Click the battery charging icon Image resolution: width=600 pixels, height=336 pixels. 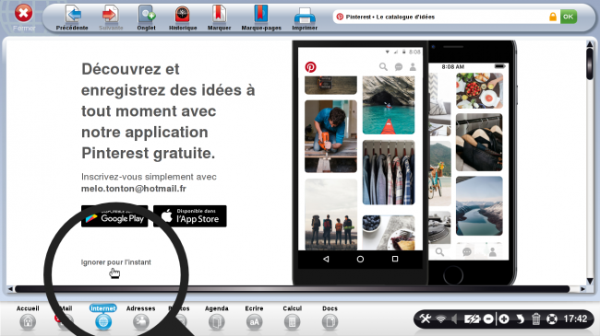point(472,319)
